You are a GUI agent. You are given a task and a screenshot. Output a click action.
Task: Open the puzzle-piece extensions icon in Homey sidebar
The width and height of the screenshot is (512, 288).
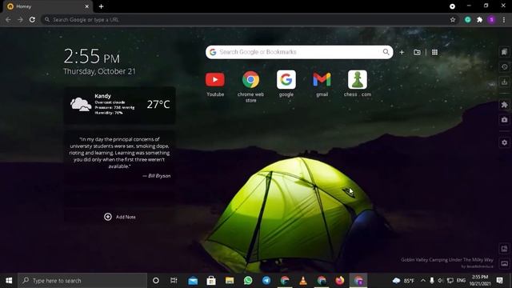(x=504, y=105)
